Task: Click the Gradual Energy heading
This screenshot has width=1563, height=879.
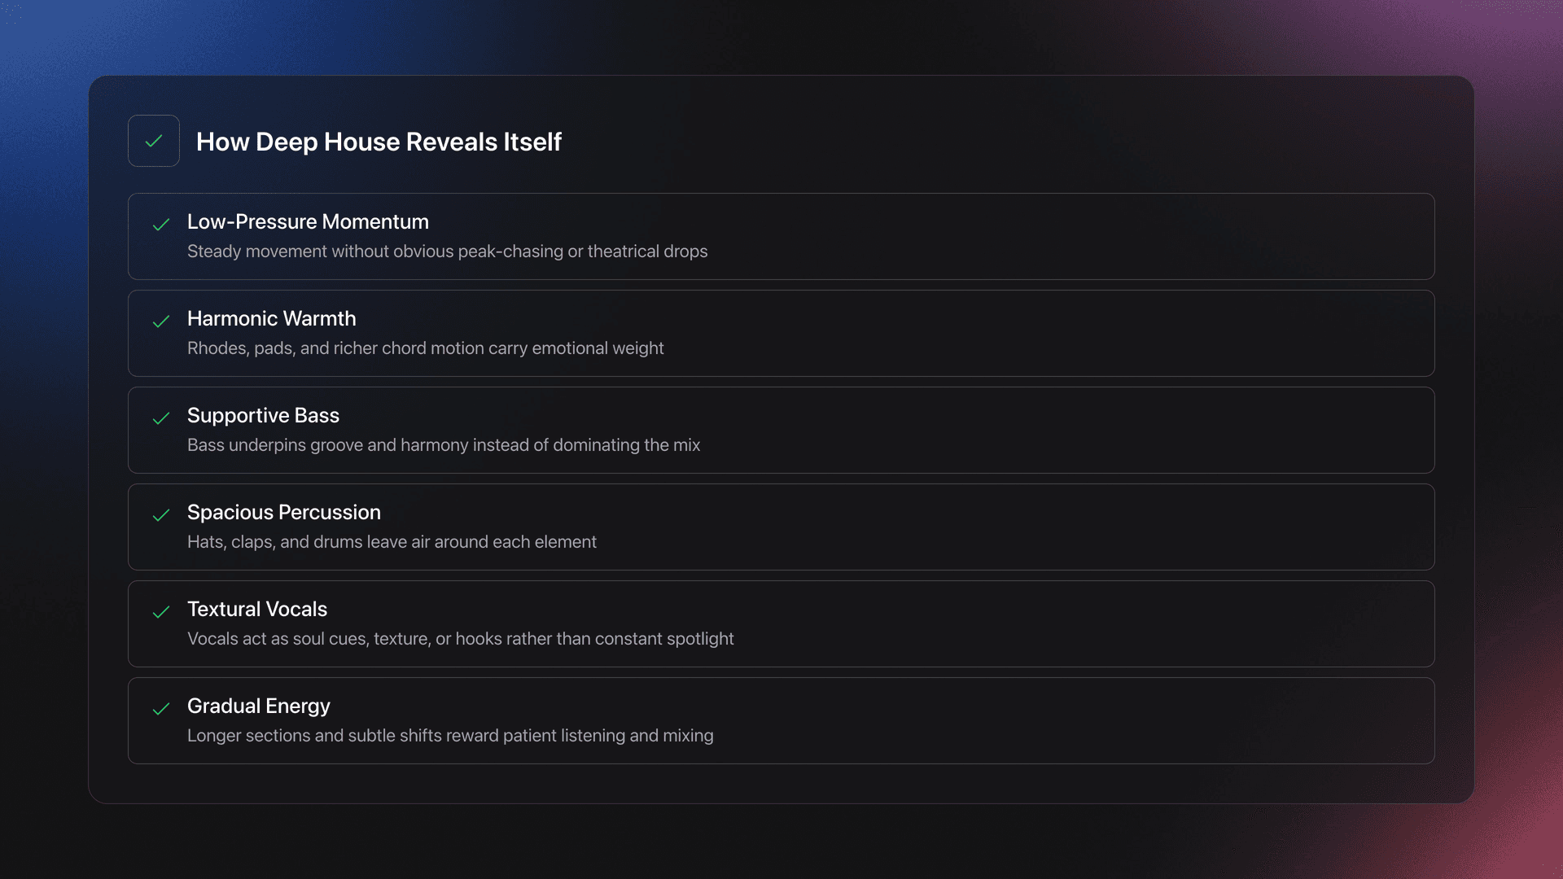Action: tap(258, 706)
